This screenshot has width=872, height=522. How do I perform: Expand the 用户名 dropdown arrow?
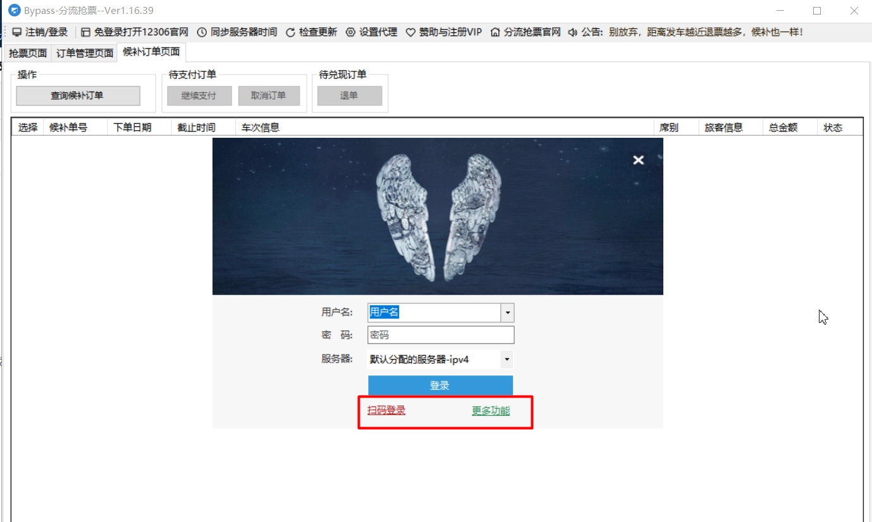pyautogui.click(x=507, y=312)
